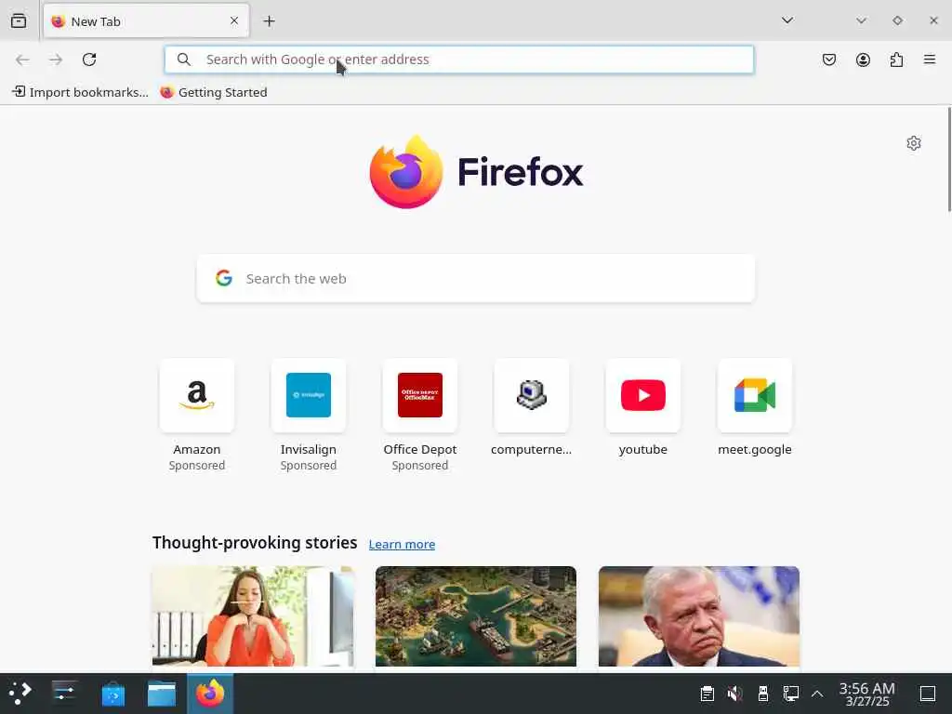The width and height of the screenshot is (952, 714).
Task: Open a new tab with the plus button
Action: click(x=269, y=21)
